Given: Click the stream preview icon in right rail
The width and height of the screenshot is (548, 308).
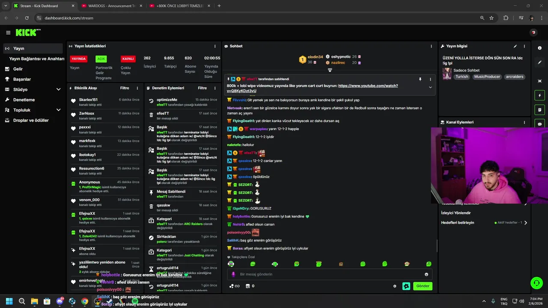Looking at the screenshot, I should pos(540,81).
